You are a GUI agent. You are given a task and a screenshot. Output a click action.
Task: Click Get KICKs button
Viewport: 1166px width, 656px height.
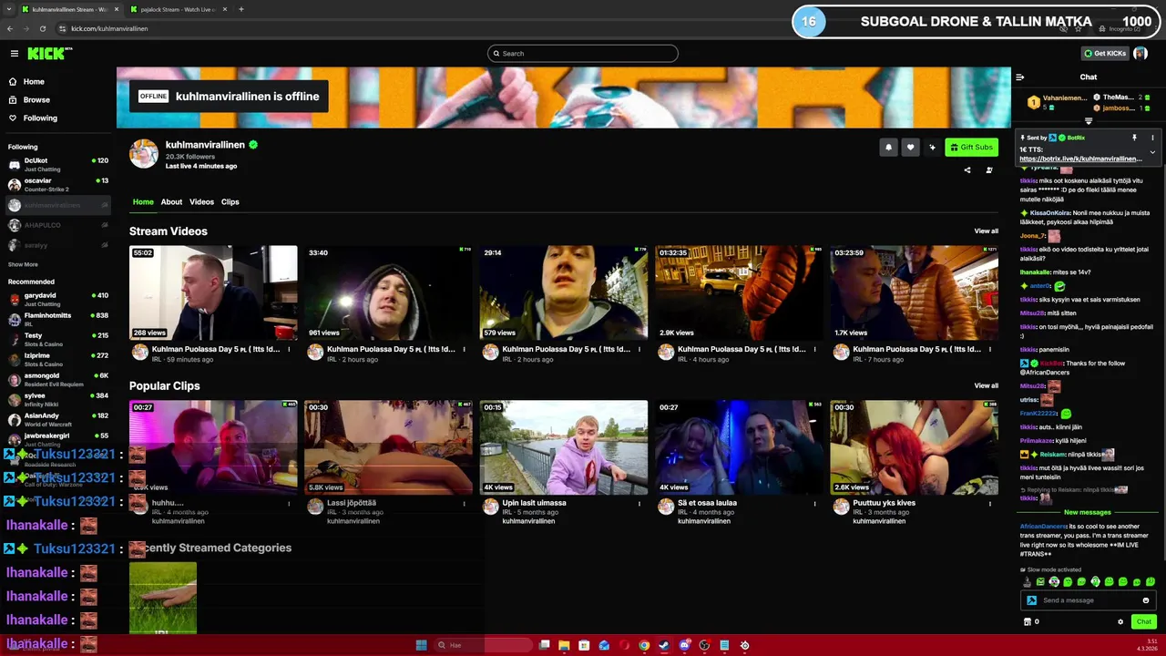(x=1104, y=54)
